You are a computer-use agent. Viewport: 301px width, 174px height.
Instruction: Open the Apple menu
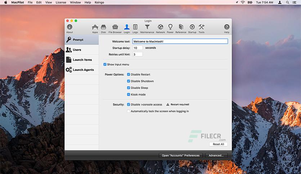[x=5, y=2]
